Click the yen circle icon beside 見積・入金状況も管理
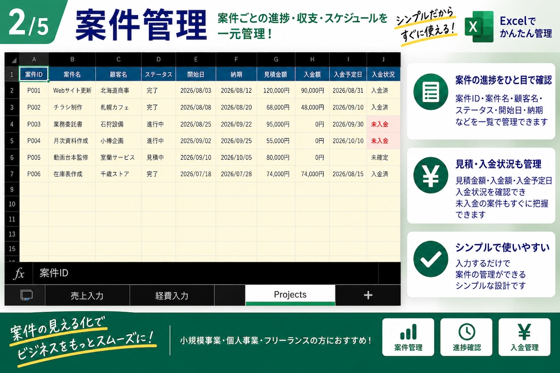 pos(431,176)
